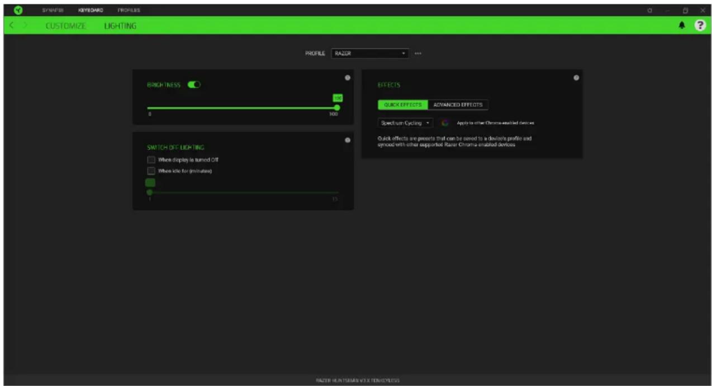712x386 pixels.
Task: Click Brightness panel info icon
Action: (348, 78)
